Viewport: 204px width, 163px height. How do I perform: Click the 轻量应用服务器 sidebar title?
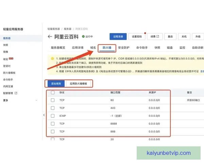13,29
